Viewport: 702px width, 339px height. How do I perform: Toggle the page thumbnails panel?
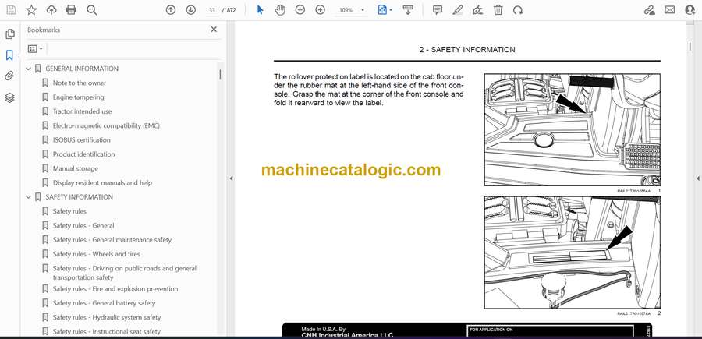(x=10, y=34)
